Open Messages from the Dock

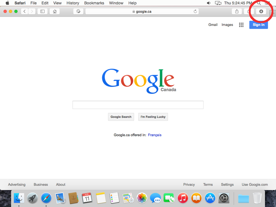click(155, 198)
